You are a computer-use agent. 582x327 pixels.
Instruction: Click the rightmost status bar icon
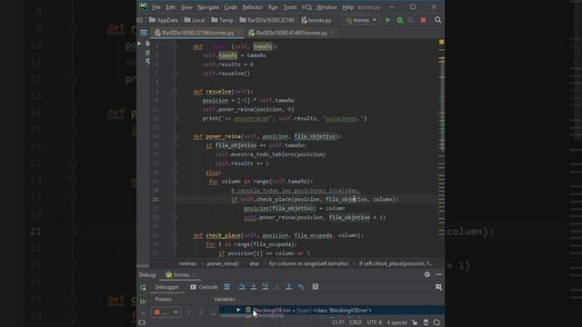pos(436,322)
